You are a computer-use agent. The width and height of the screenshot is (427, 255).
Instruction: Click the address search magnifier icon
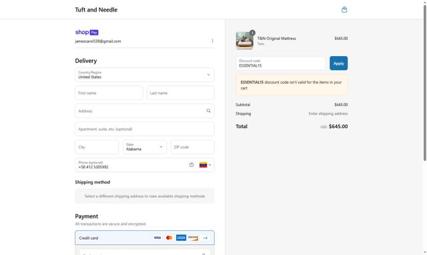[209, 111]
